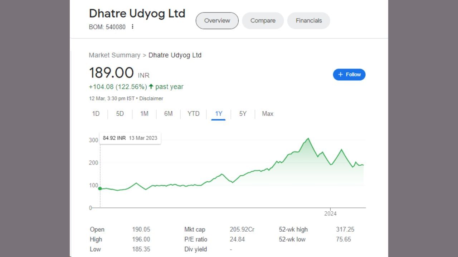Click Dhatre Udyog Ltd in the breadcrumb

click(x=175, y=55)
